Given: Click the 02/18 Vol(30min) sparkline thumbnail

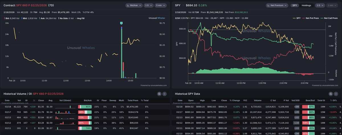Looking at the screenshot, I should tap(65, 106).
